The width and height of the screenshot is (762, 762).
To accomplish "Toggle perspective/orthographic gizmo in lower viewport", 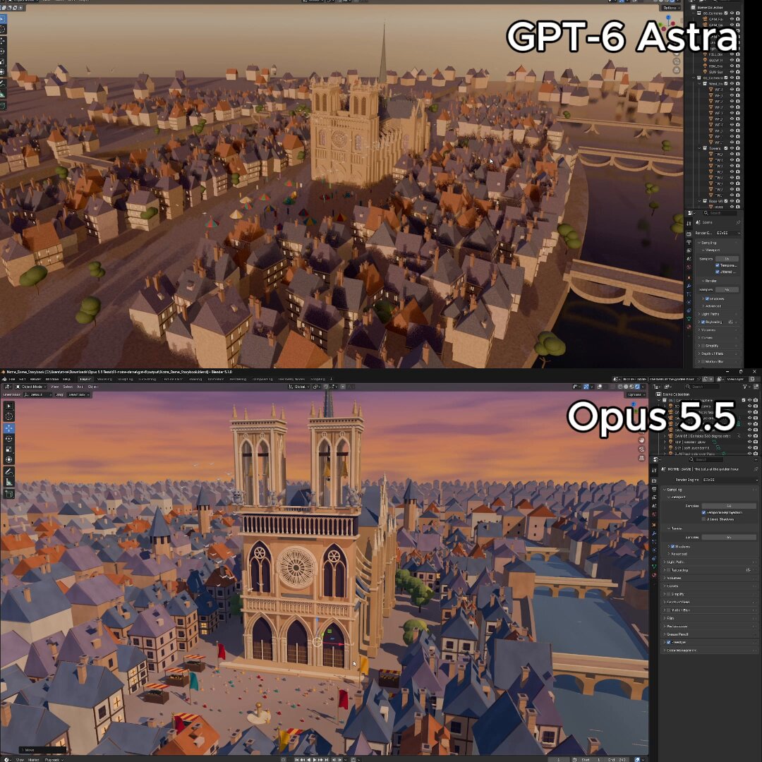I will tap(641, 458).
